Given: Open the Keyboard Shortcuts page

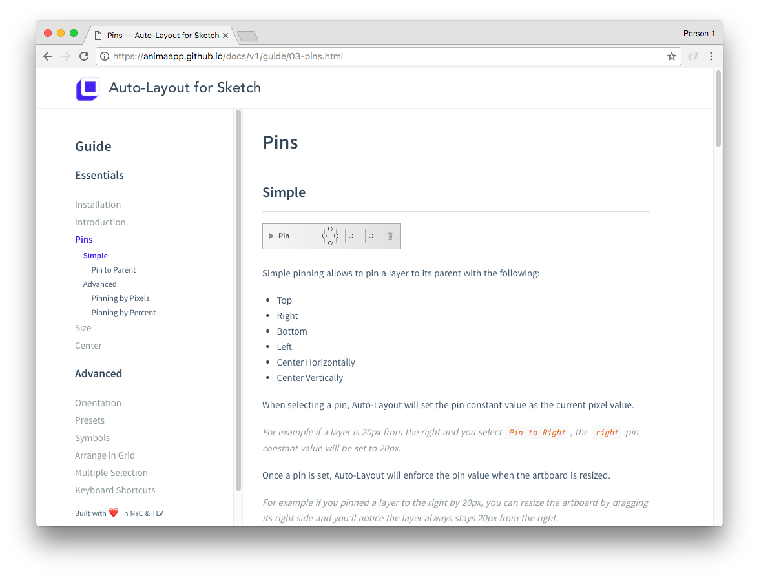Looking at the screenshot, I should pyautogui.click(x=115, y=490).
